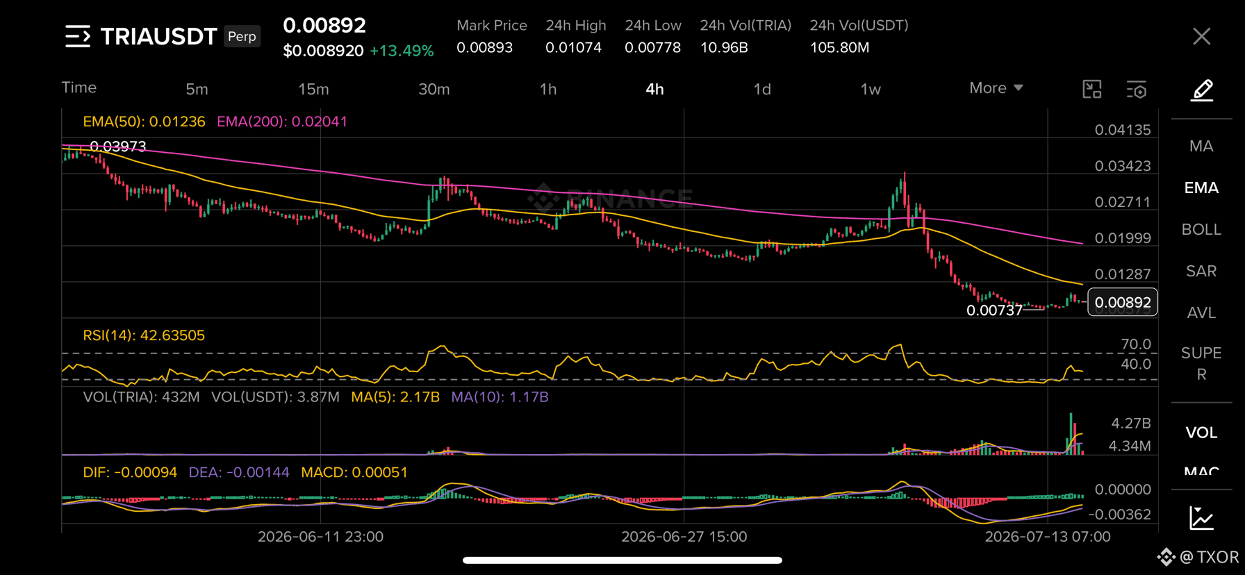Switch to the Time chart view
Viewport: 1245px width, 575px height.
click(x=79, y=87)
